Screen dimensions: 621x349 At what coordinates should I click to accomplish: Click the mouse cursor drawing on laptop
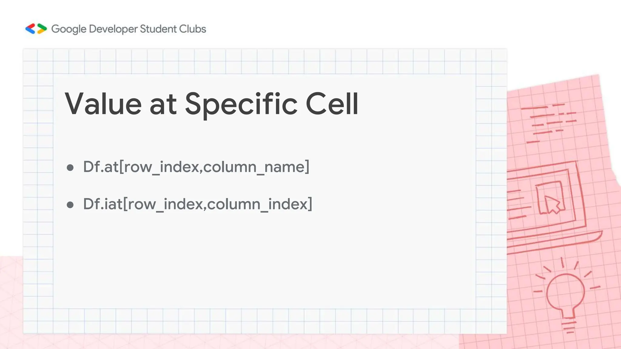pos(553,205)
